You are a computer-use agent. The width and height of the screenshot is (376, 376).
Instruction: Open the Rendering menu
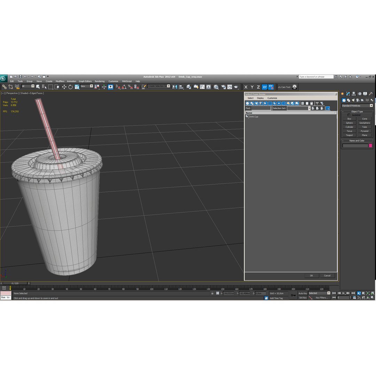[x=100, y=81]
